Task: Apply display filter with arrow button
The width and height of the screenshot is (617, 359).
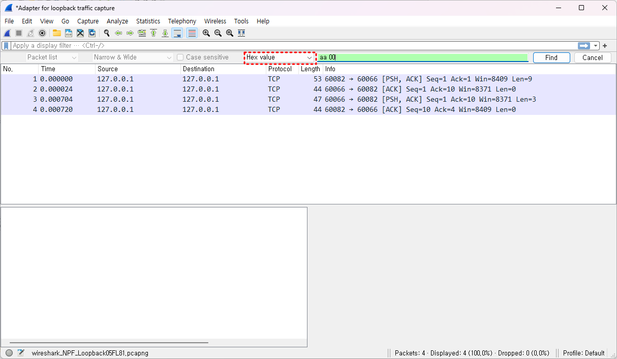Action: 583,46
